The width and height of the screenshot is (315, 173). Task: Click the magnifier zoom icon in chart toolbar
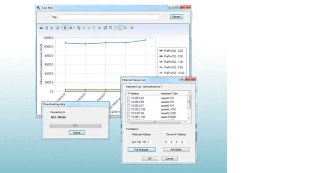(x=126, y=28)
